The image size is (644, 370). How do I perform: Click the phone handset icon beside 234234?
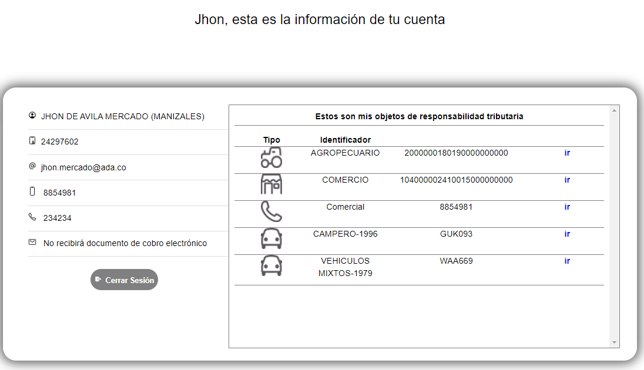(x=32, y=217)
